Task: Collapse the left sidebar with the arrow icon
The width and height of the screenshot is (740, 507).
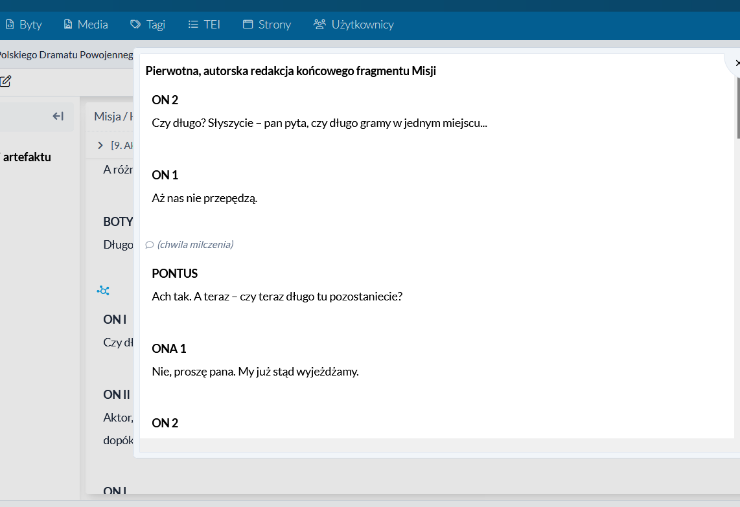Action: pos(58,116)
